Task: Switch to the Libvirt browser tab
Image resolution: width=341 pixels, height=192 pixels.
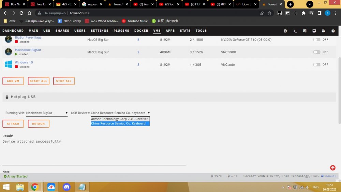Action: coord(247,4)
